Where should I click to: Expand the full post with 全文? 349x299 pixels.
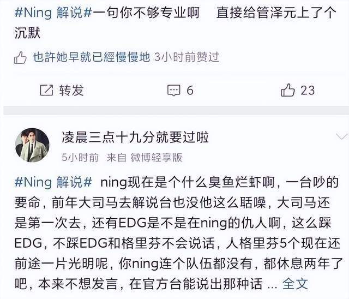pyautogui.click(x=296, y=284)
